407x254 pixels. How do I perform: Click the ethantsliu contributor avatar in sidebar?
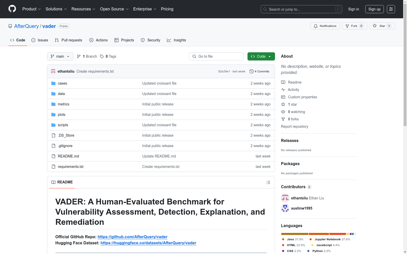285,198
